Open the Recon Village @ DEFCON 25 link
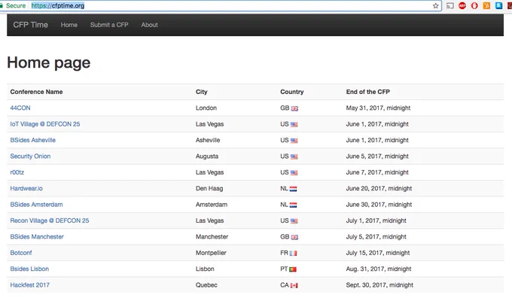512x298 pixels. [x=50, y=220]
